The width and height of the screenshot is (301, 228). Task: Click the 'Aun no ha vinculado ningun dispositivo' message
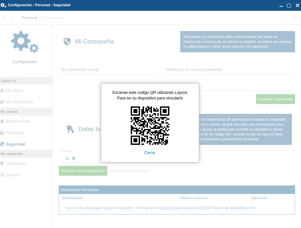pos(160,208)
